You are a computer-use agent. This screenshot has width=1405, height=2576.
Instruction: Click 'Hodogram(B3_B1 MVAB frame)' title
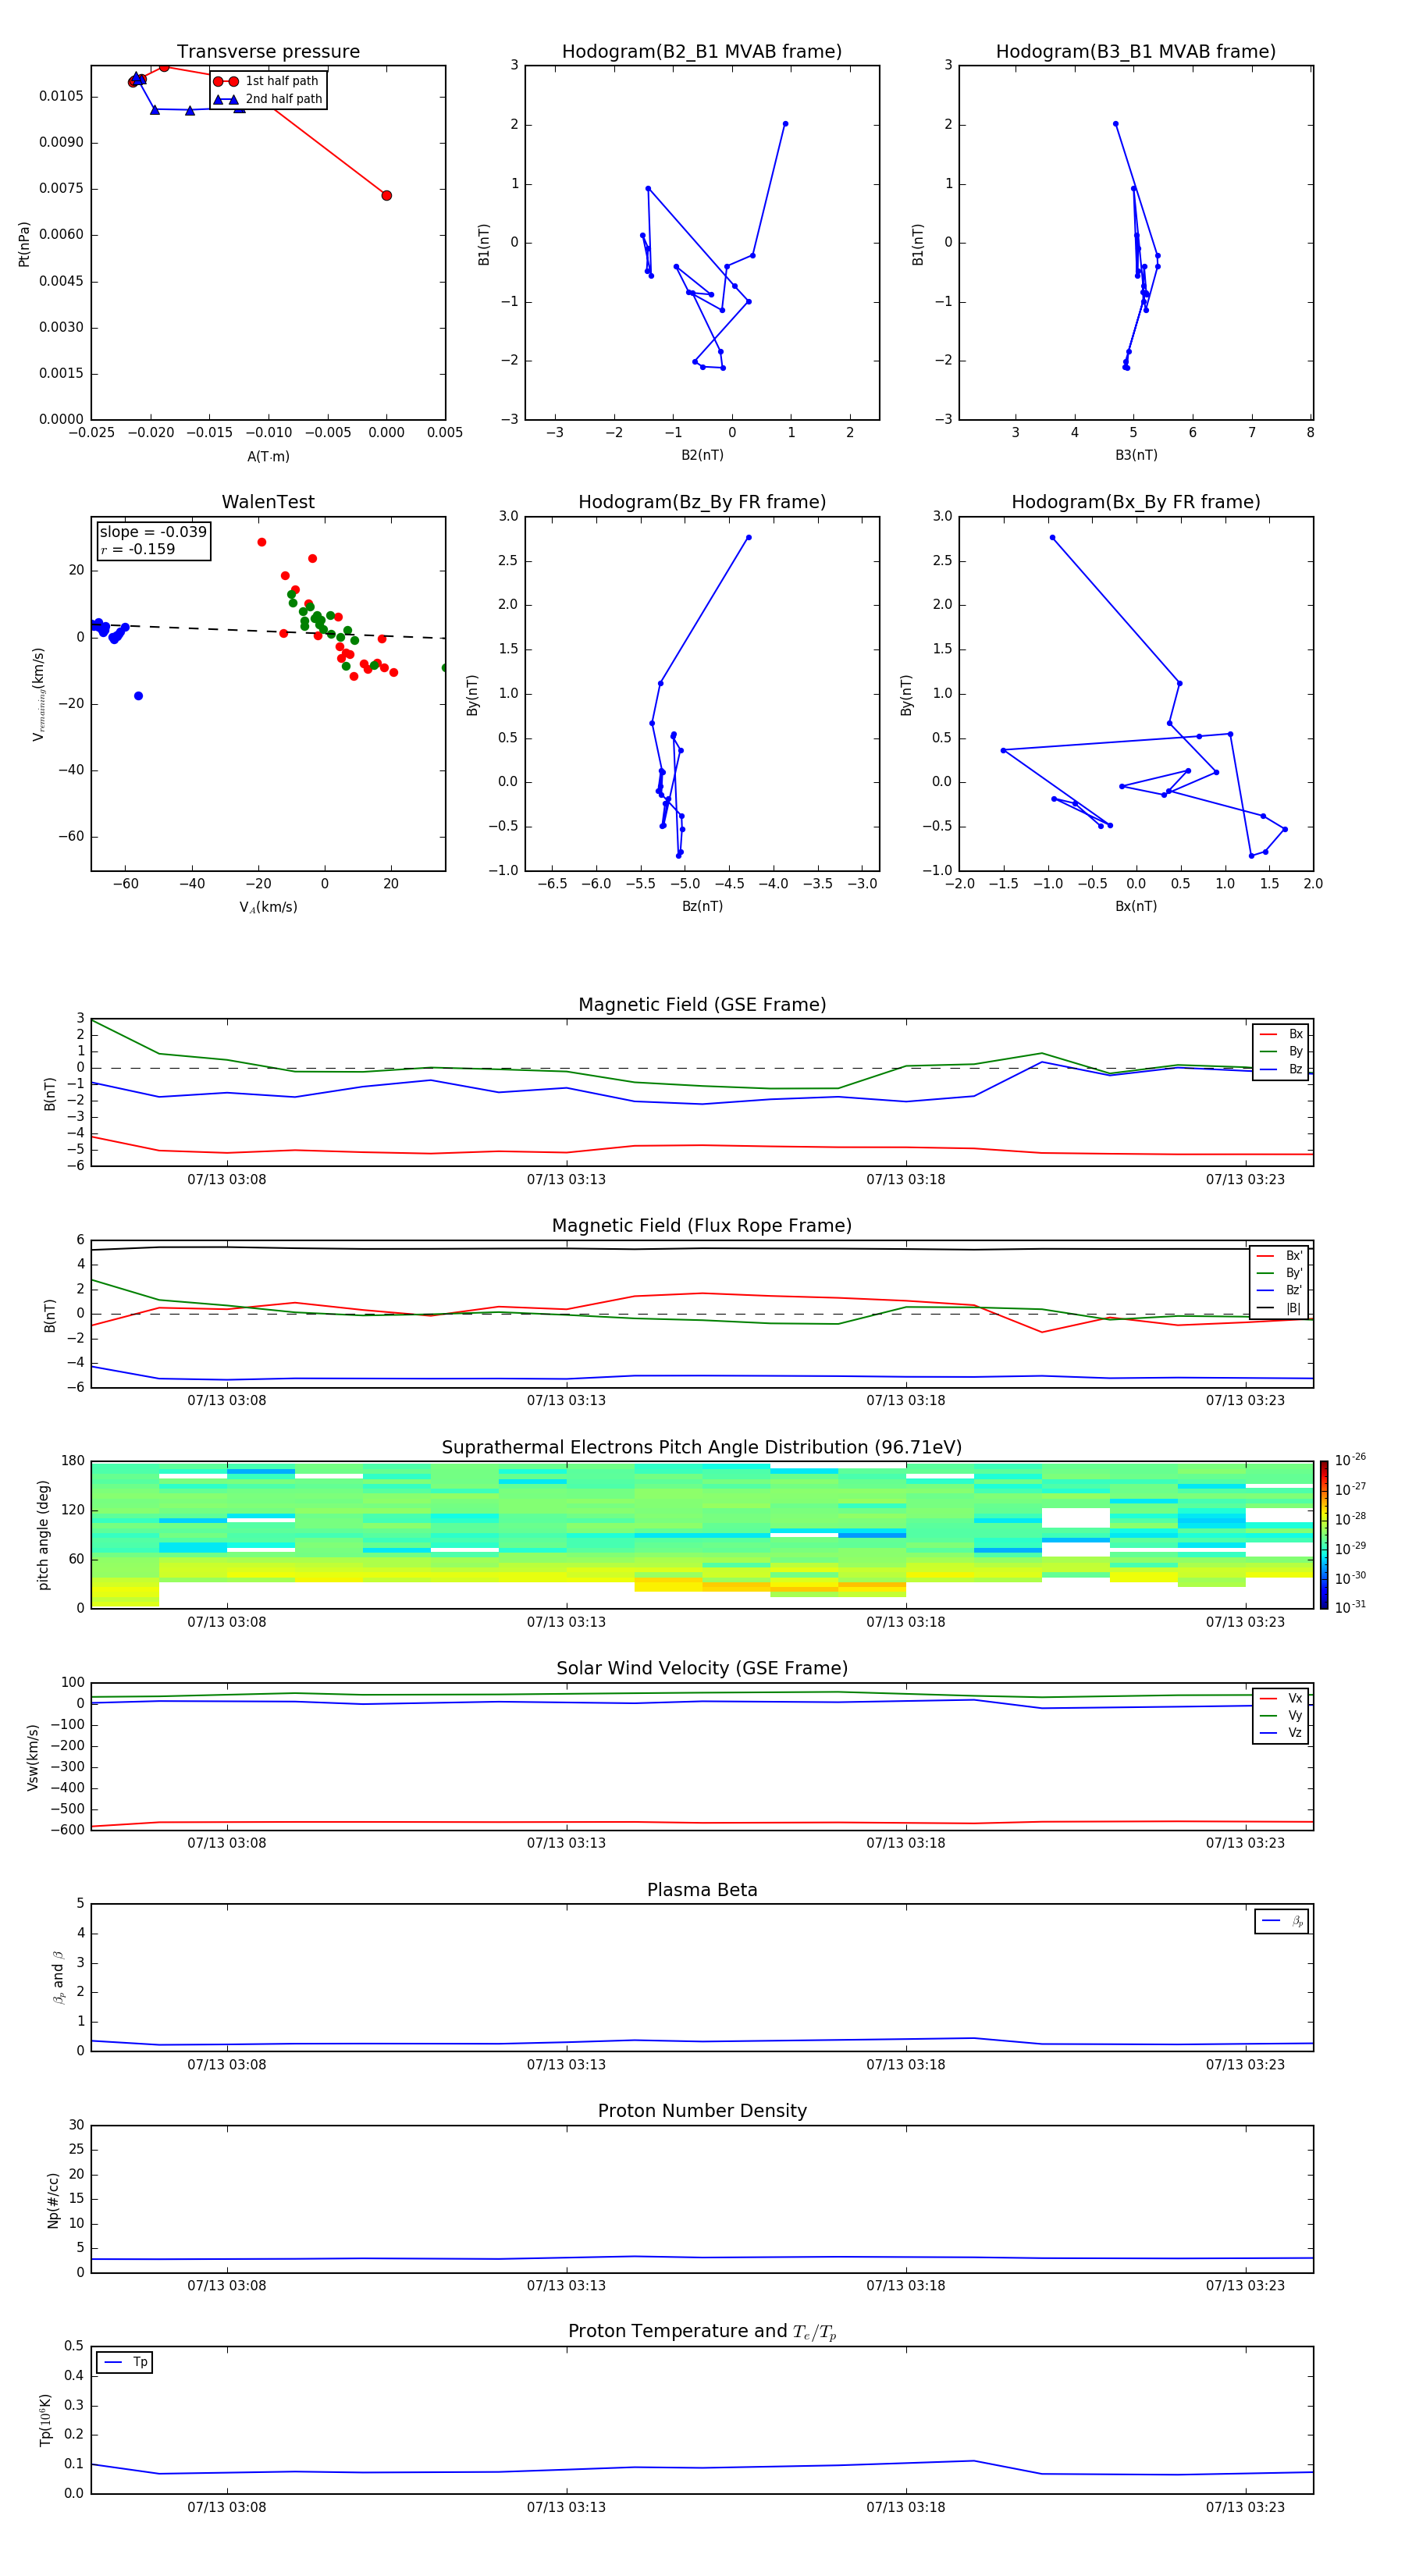pos(1136,52)
